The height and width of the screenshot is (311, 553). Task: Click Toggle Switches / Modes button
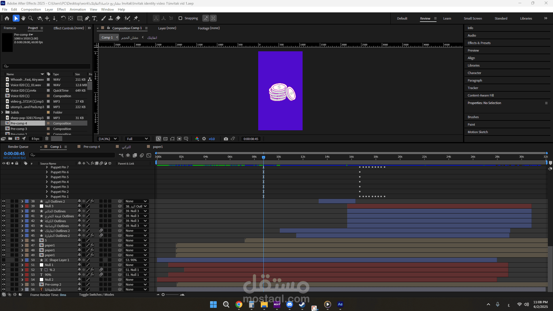97,295
